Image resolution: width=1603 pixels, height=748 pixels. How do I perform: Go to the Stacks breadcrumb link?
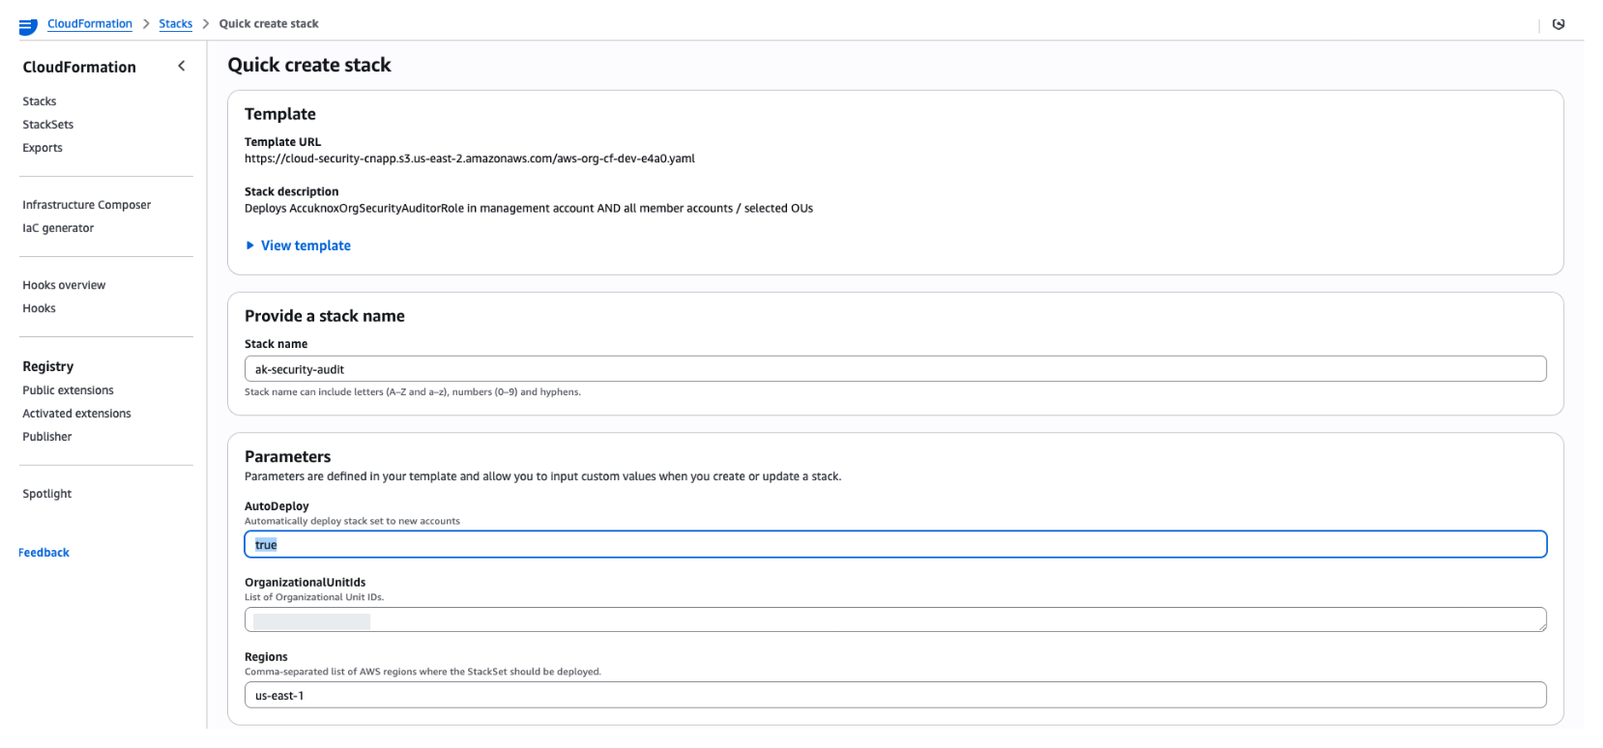click(176, 24)
